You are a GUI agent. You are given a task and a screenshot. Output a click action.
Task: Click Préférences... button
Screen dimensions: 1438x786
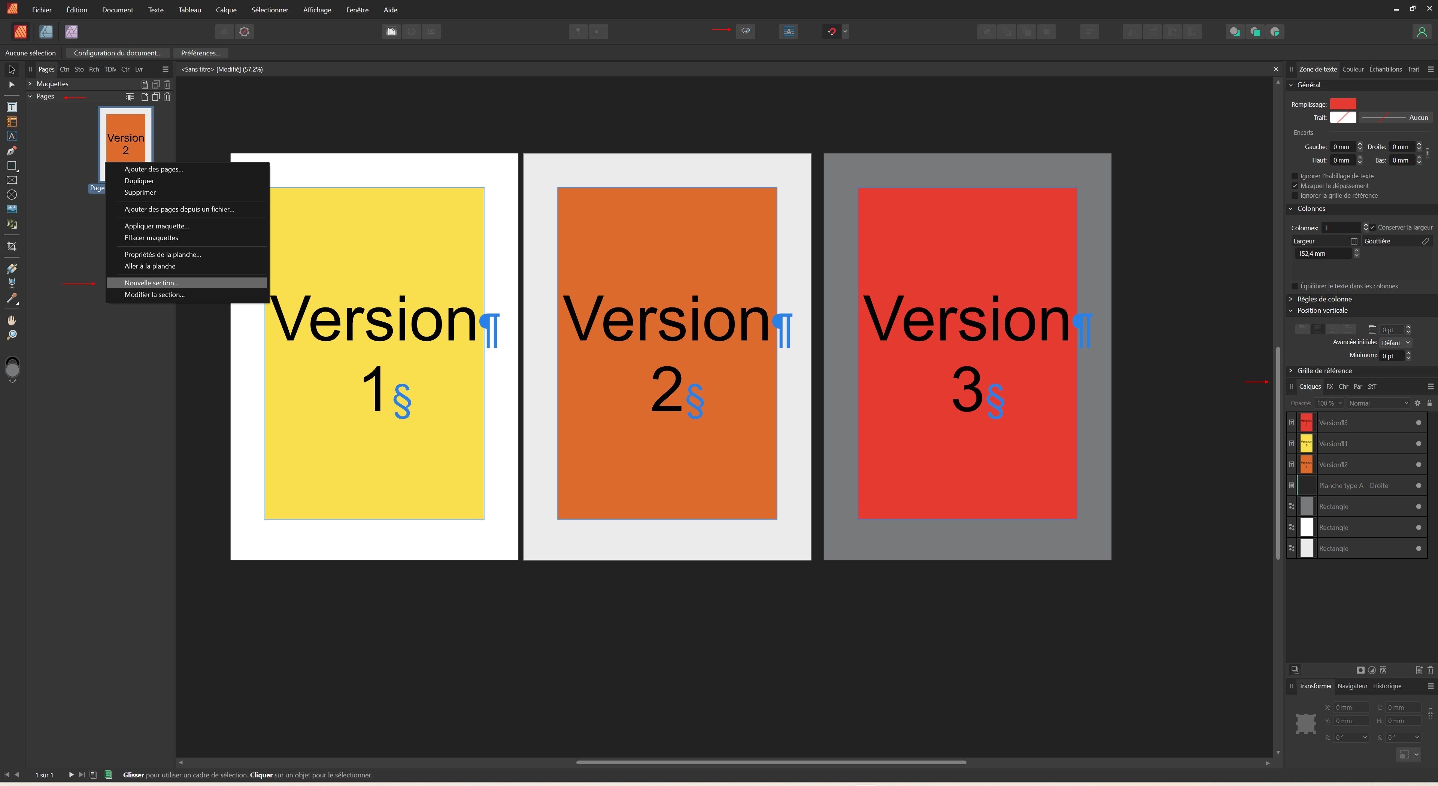(200, 53)
